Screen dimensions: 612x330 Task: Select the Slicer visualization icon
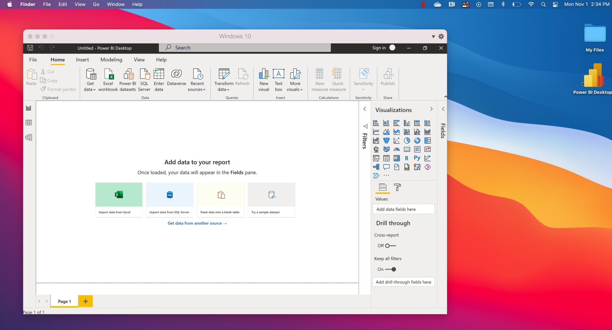tap(376, 158)
